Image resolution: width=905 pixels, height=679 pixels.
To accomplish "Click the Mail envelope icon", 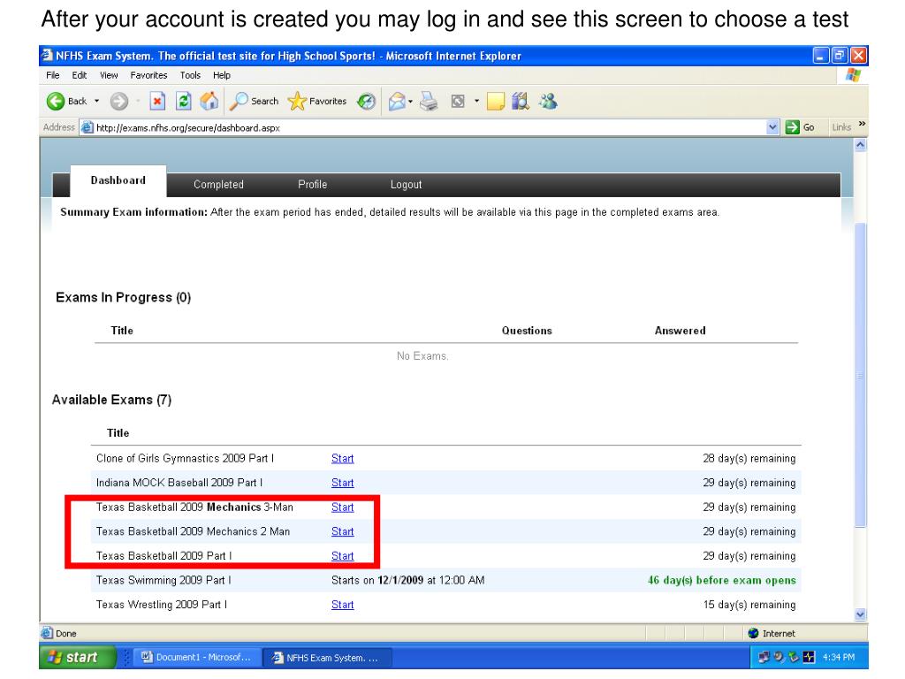I will (397, 102).
